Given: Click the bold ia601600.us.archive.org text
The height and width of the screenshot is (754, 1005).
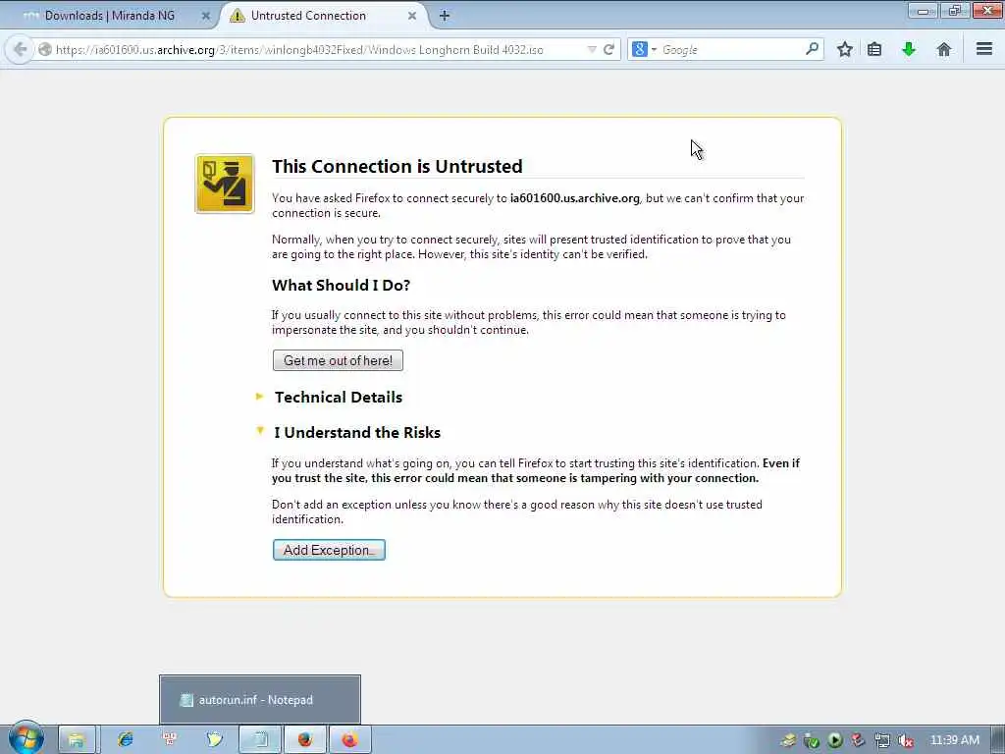Looking at the screenshot, I should 575,198.
